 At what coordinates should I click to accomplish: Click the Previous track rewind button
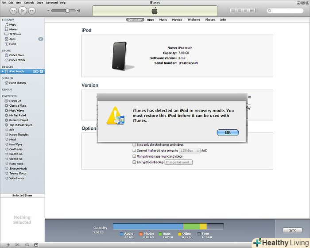click(13, 11)
